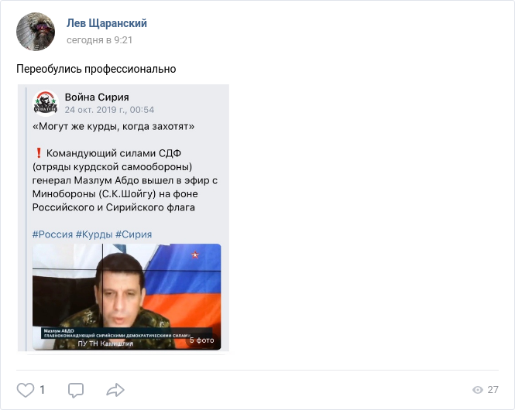
Task: Click the 5 фото badge
Action: [x=201, y=340]
